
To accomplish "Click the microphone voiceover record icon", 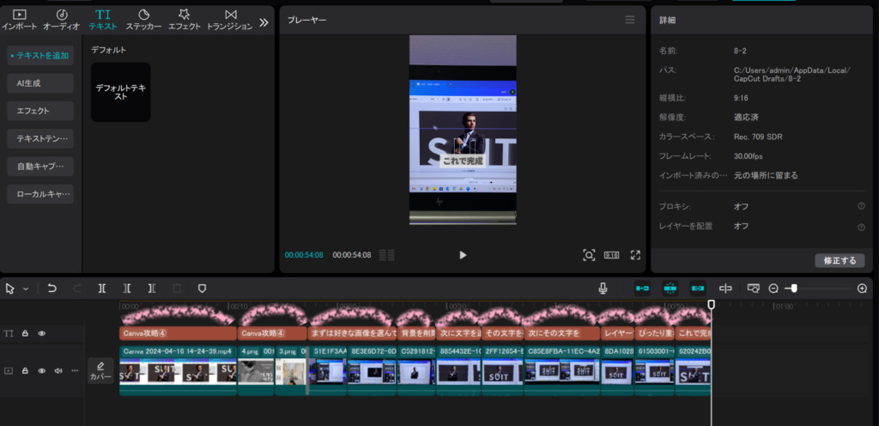I will pos(603,289).
